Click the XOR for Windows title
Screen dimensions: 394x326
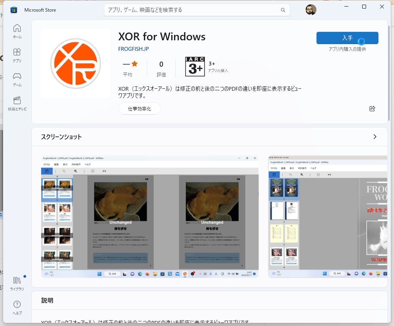(162, 37)
